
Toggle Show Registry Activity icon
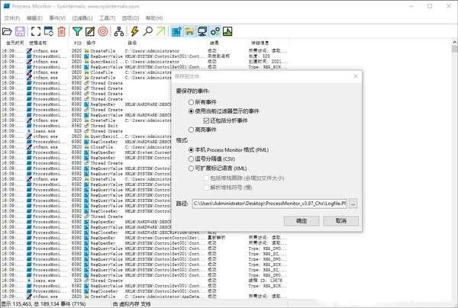(176, 31)
